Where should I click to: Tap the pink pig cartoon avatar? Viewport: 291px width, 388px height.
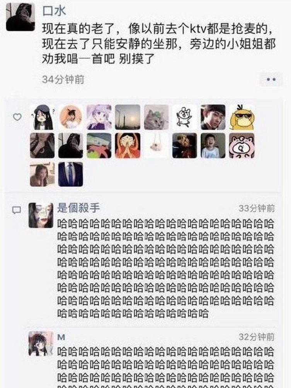pyautogui.click(x=242, y=145)
